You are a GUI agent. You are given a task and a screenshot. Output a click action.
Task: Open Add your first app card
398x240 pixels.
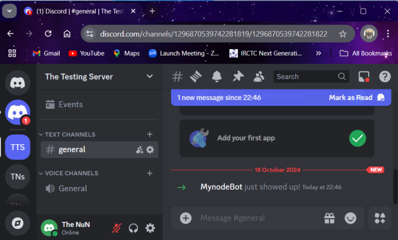coord(277,138)
